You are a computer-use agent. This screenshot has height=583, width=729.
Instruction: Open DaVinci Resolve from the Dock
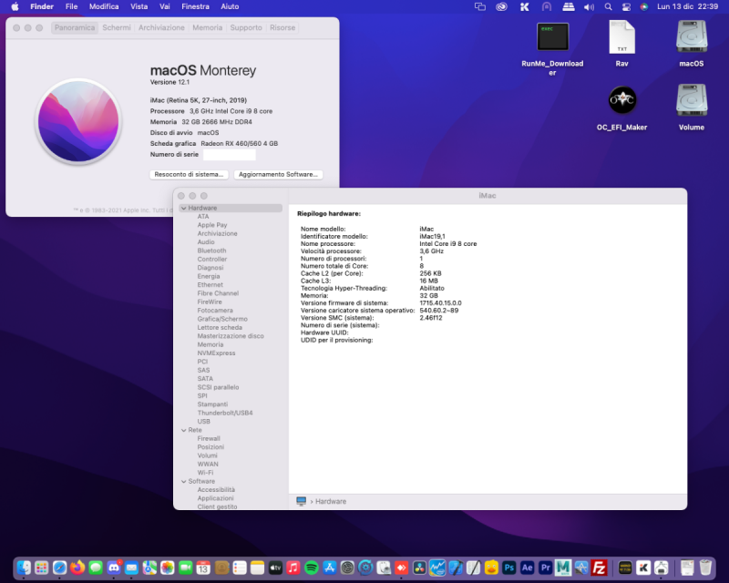419,568
